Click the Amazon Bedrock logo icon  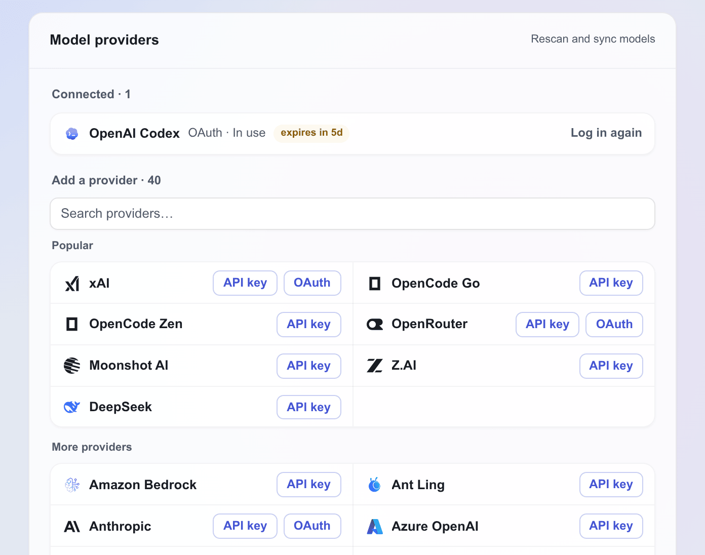(x=72, y=485)
